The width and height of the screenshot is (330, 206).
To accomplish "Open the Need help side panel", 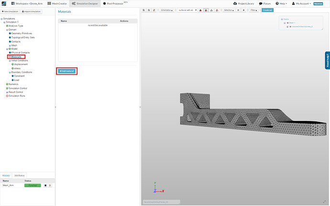I will pyautogui.click(x=327, y=60).
